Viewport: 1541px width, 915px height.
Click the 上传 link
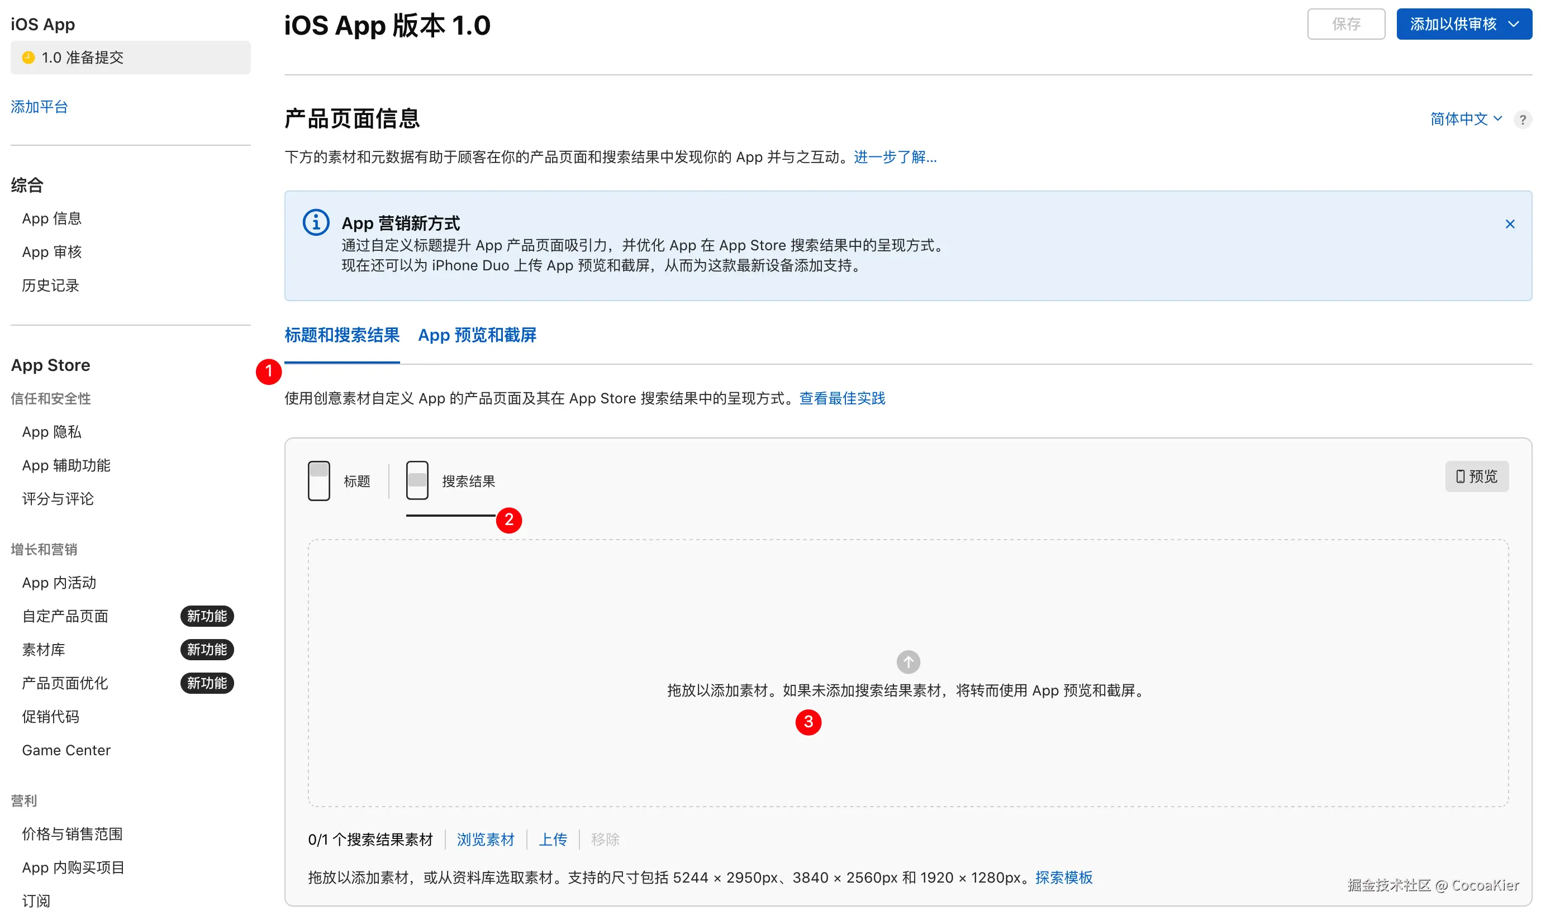(x=553, y=839)
